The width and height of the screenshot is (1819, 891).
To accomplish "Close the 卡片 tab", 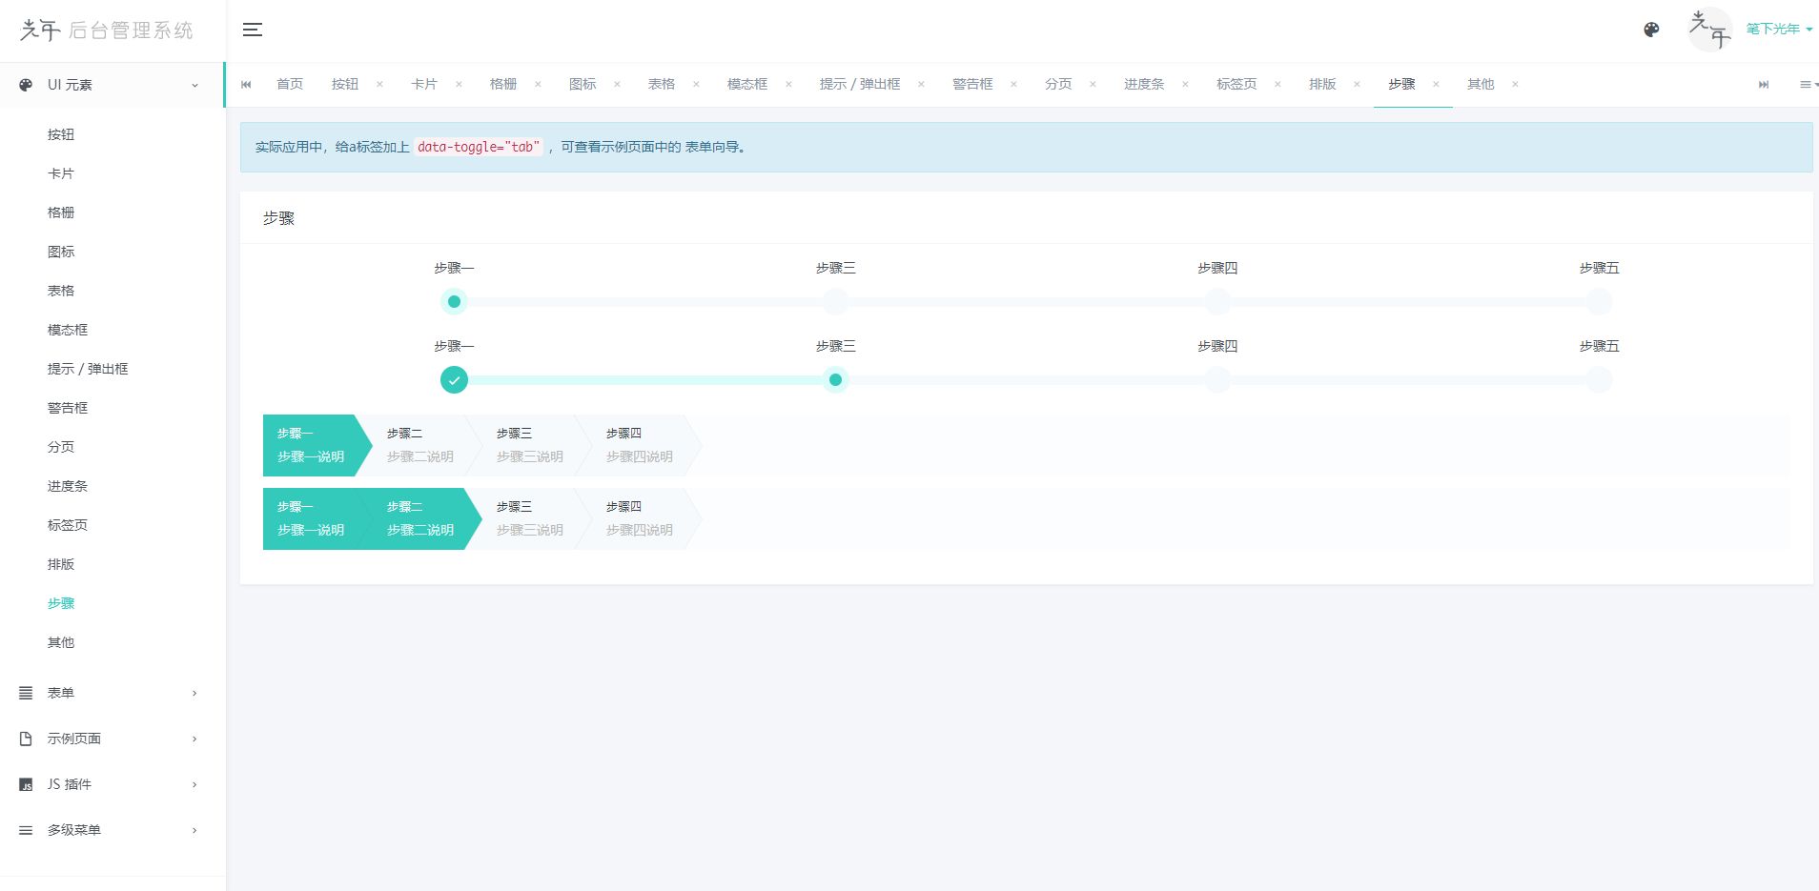I will tap(459, 84).
